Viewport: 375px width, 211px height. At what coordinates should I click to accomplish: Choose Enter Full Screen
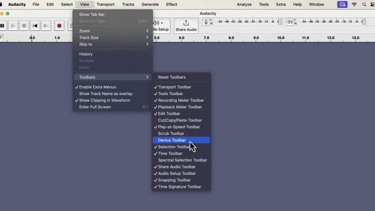[x=112, y=107]
